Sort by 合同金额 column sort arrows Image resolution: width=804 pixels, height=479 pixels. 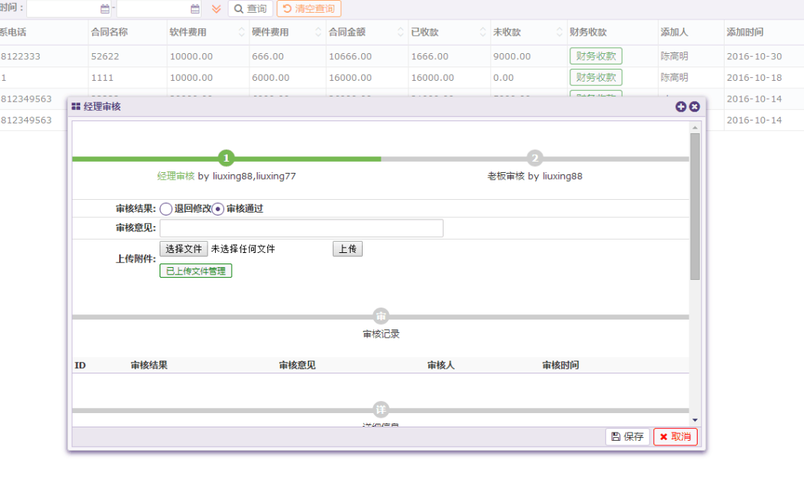coord(400,33)
